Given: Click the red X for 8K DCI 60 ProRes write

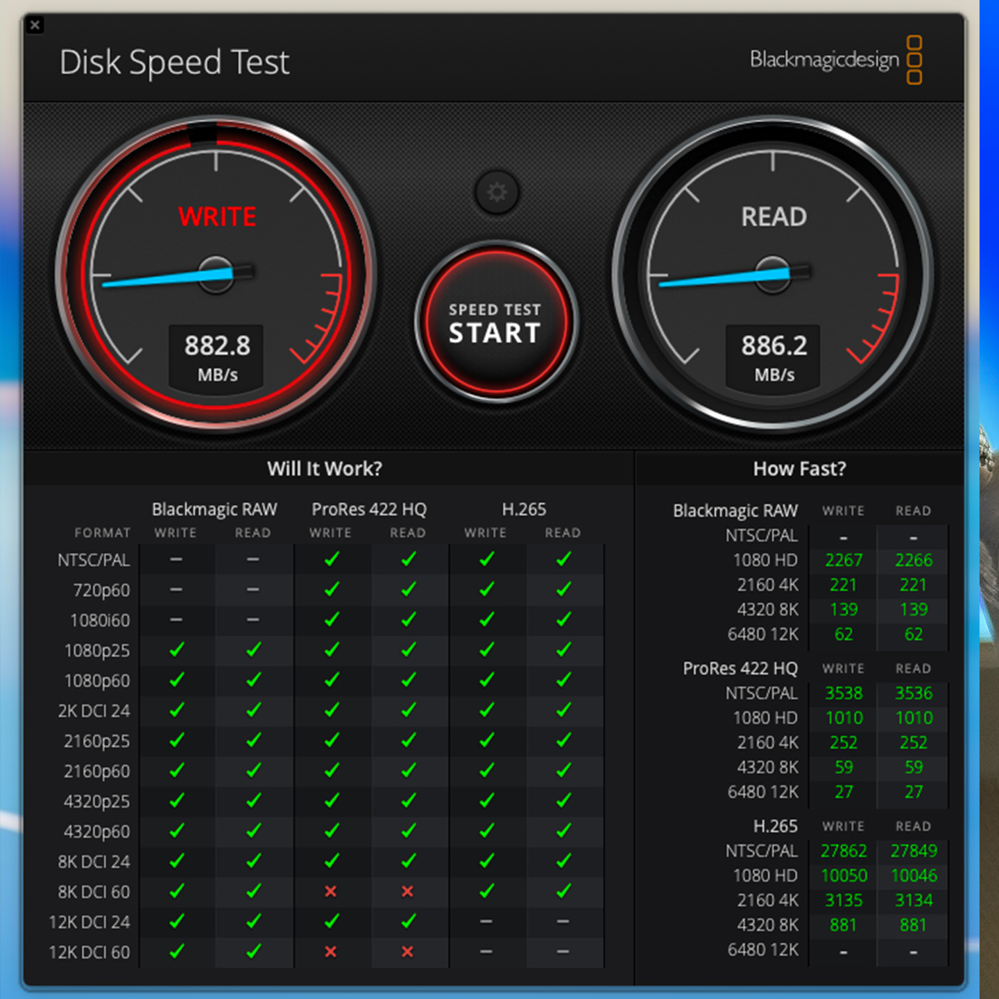Looking at the screenshot, I should (x=331, y=891).
